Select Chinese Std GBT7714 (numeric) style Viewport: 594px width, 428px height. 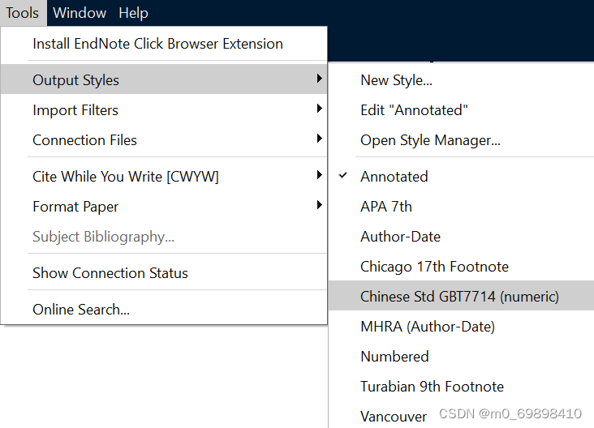click(461, 296)
